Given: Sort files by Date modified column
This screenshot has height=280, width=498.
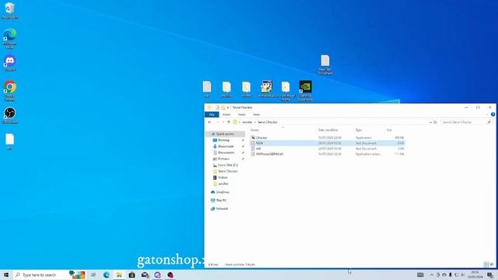Looking at the screenshot, I should tap(328, 130).
